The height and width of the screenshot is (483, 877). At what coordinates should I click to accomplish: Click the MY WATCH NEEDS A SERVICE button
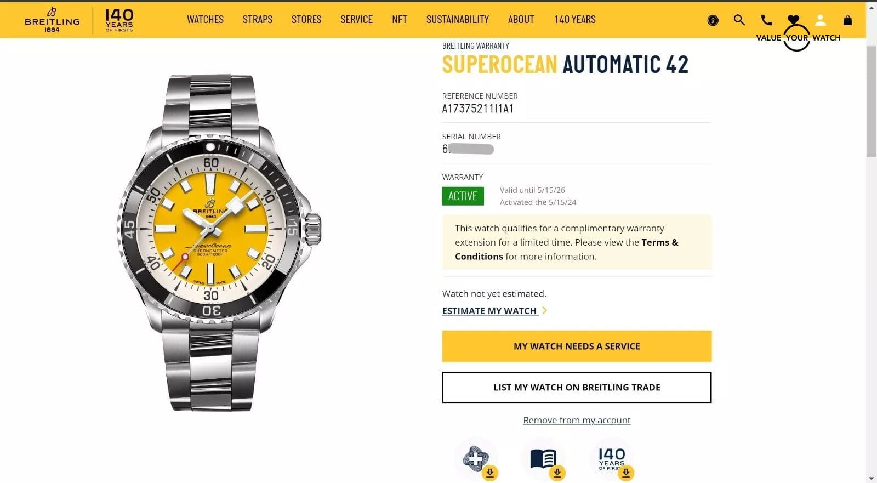pyautogui.click(x=577, y=346)
